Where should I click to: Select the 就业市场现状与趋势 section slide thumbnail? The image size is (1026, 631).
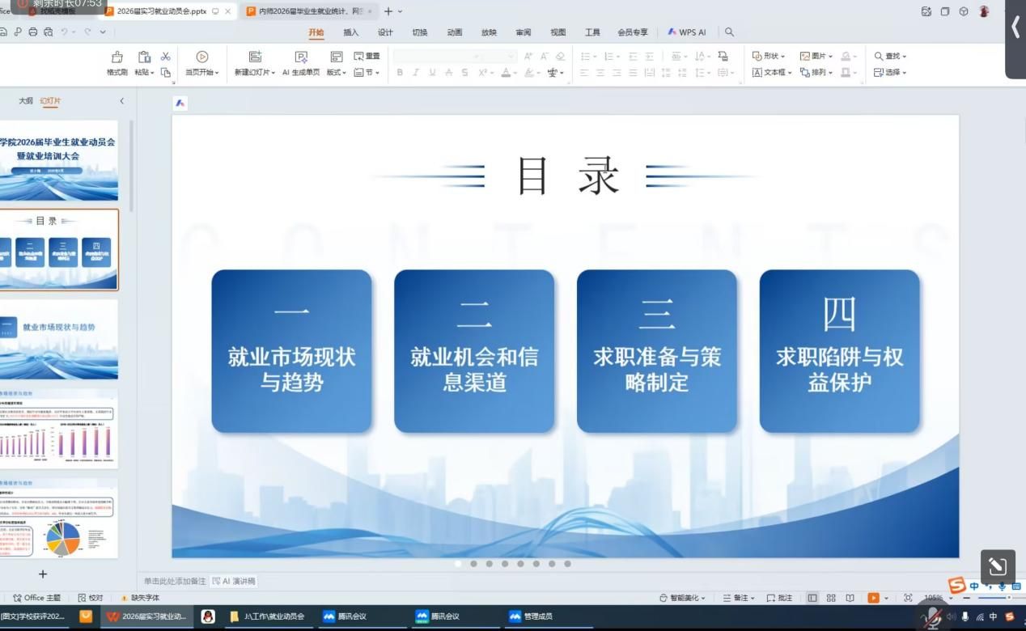pos(58,339)
